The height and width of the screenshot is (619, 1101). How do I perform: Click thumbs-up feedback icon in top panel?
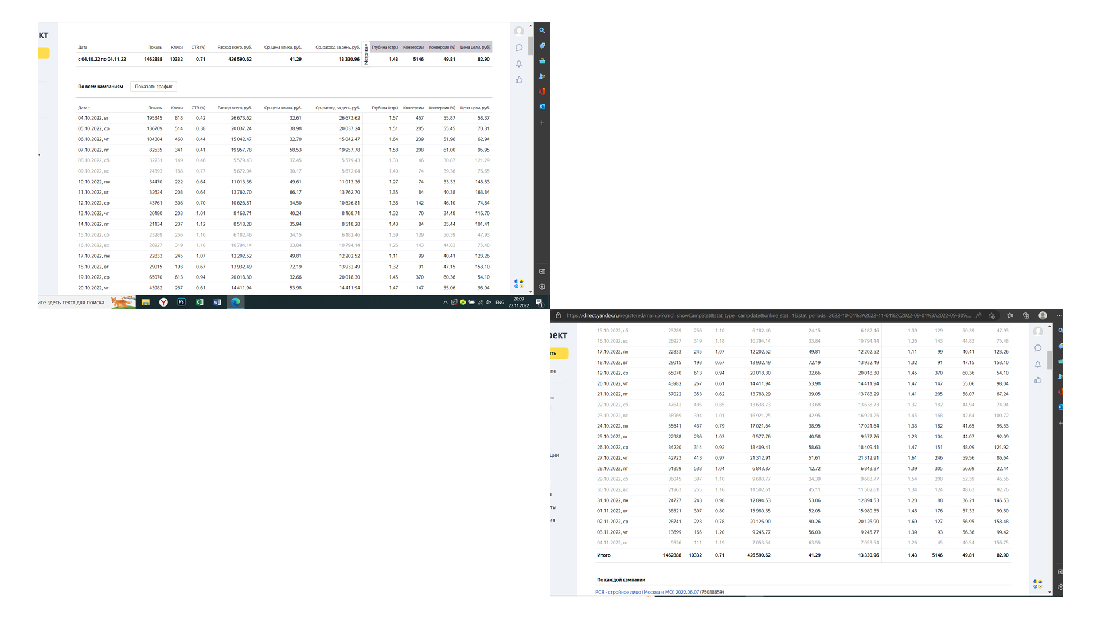coord(519,80)
